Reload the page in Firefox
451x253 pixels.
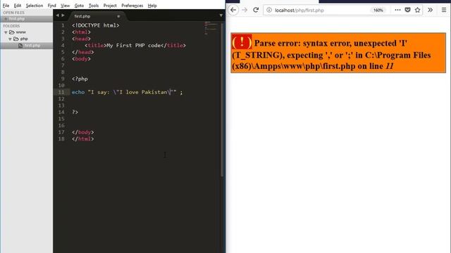coord(256,10)
